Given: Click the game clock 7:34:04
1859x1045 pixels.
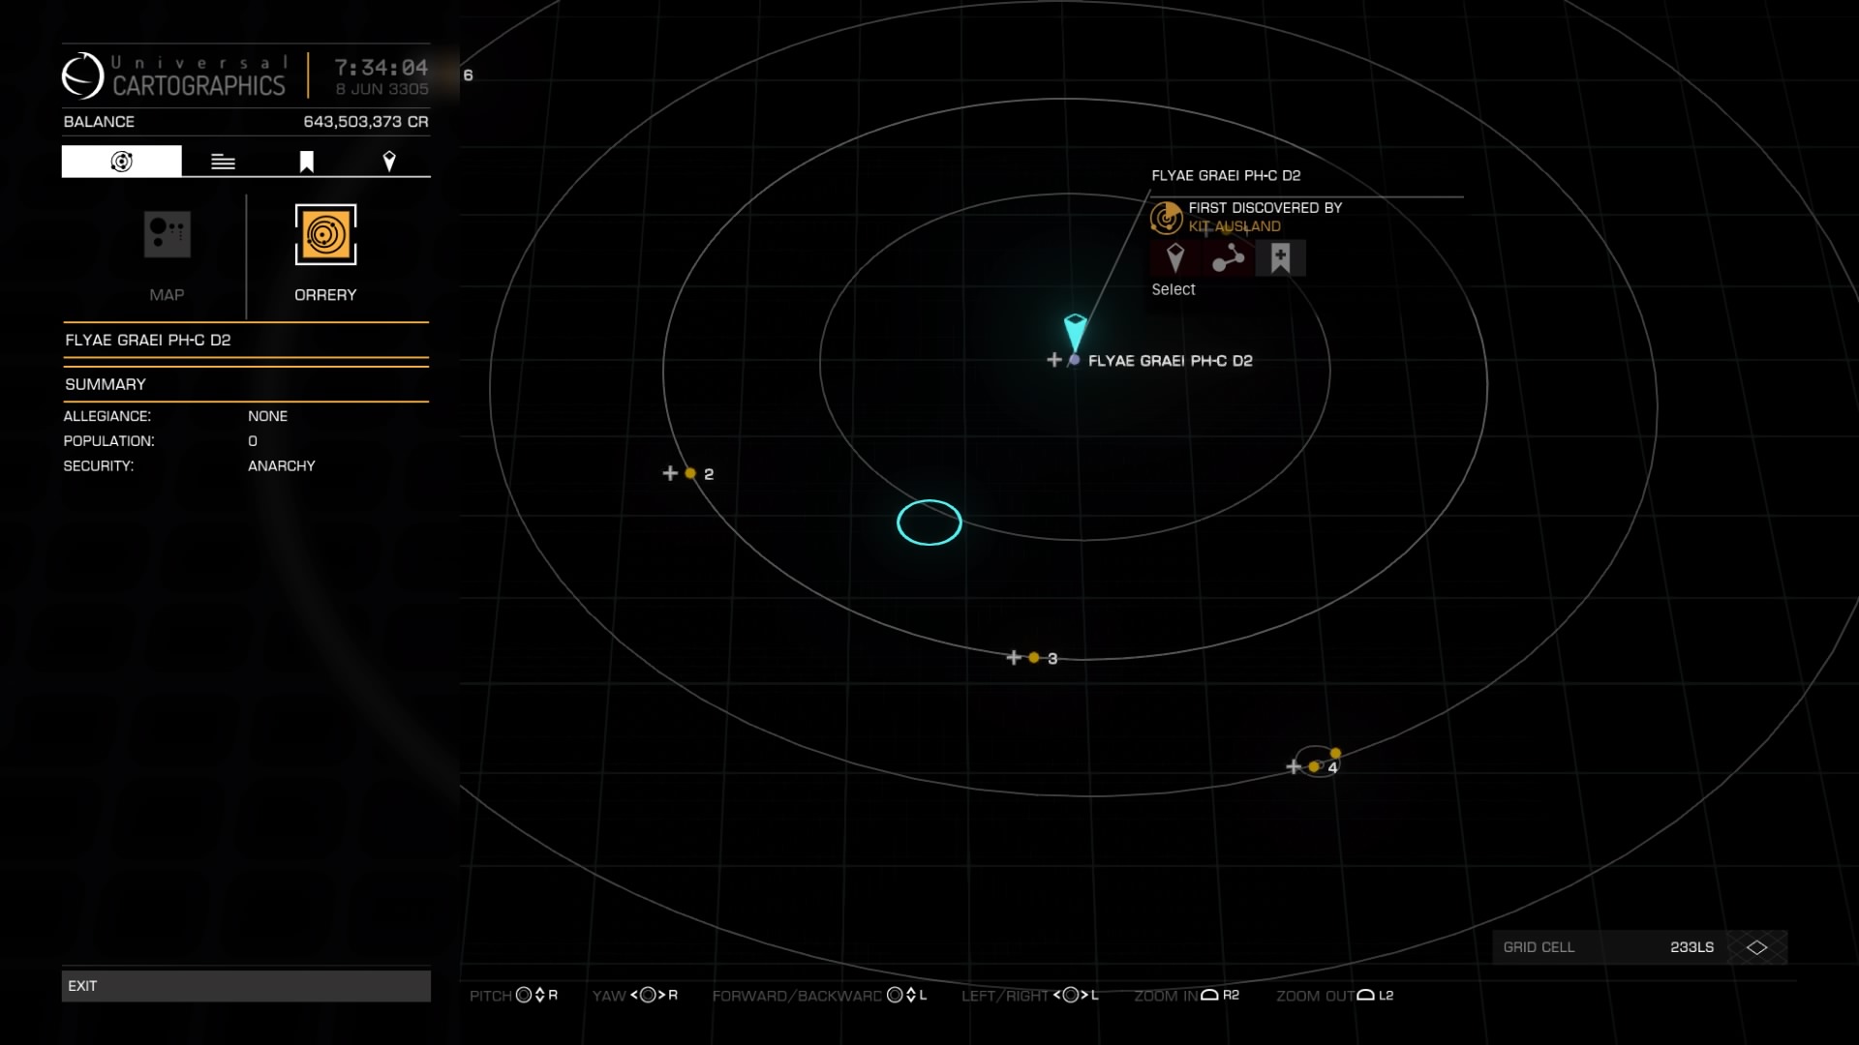Looking at the screenshot, I should (x=381, y=68).
